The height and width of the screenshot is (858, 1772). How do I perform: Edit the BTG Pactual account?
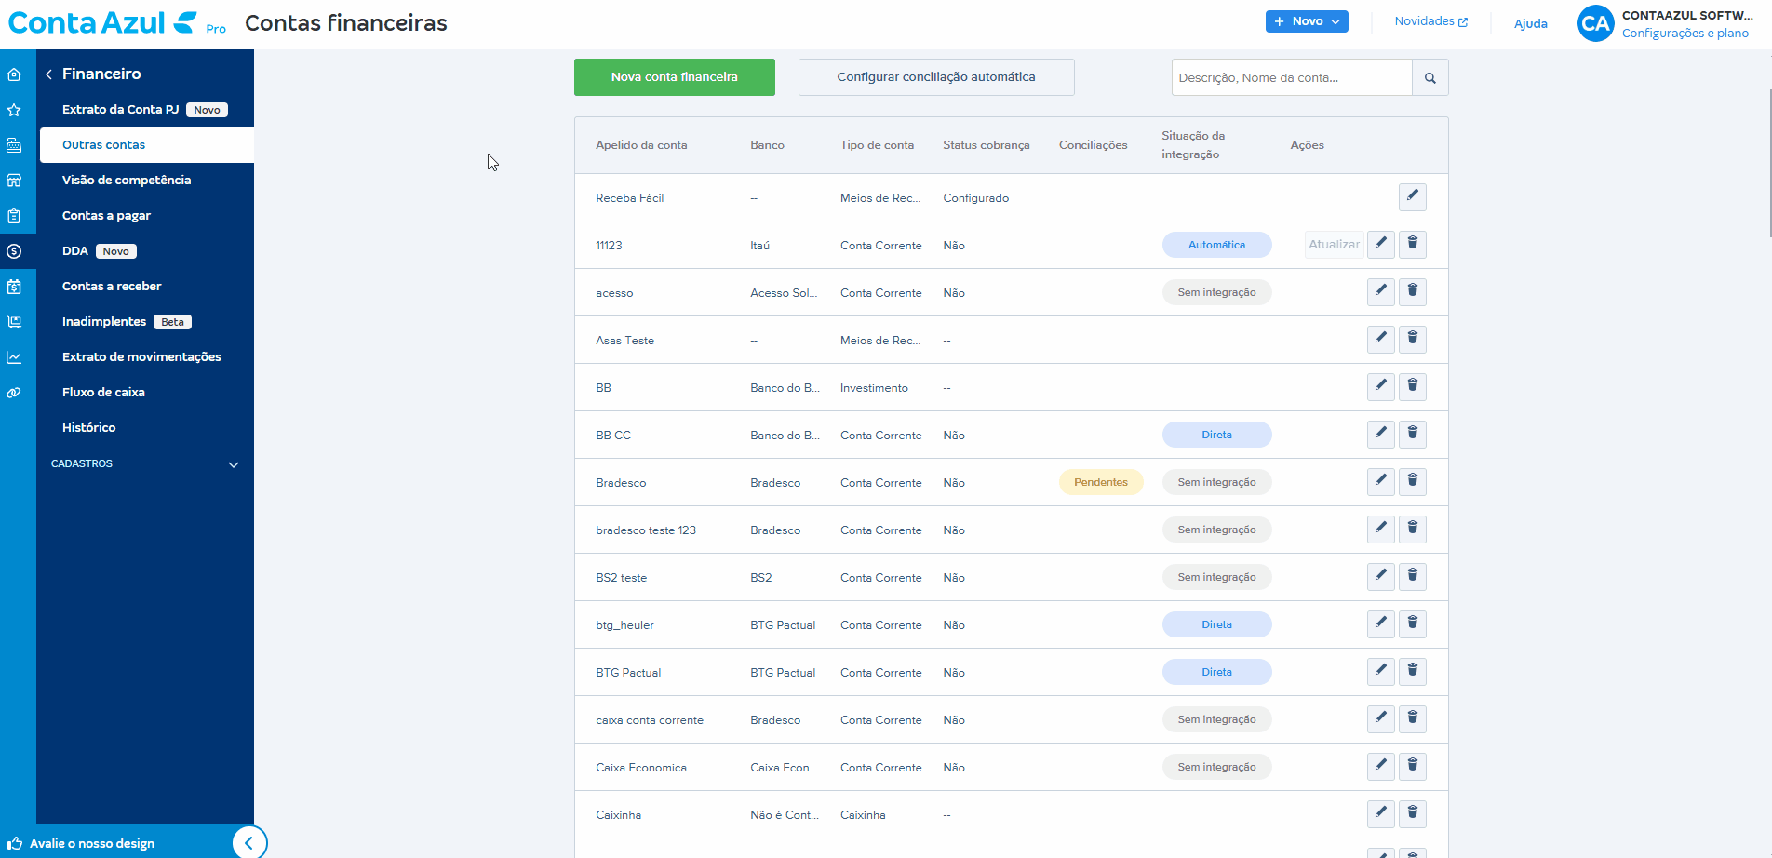coord(1381,671)
